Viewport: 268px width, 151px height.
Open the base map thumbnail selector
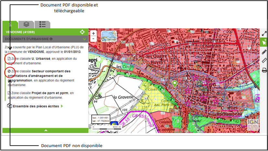(110, 36)
